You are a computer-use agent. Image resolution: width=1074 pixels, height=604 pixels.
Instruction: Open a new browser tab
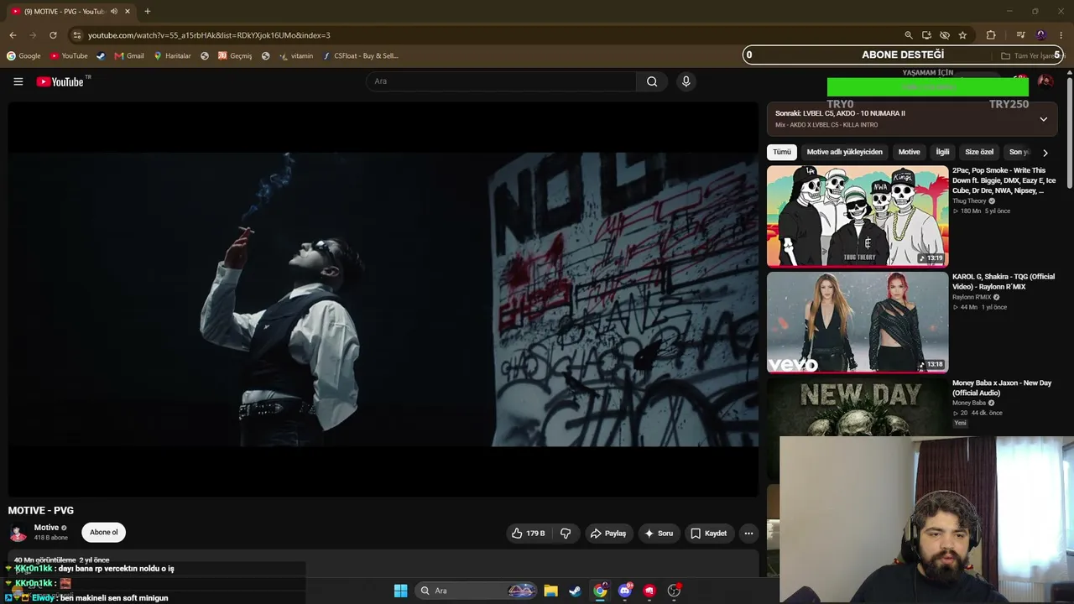tap(148, 12)
